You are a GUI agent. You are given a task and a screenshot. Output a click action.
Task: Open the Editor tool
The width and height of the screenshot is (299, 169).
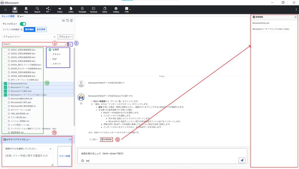[x=71, y=10]
